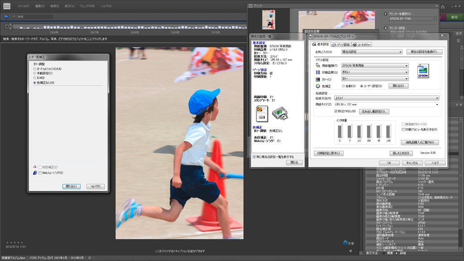The image size is (464, 261).
Task: Click the paper layout preview icon
Action: (x=262, y=113)
